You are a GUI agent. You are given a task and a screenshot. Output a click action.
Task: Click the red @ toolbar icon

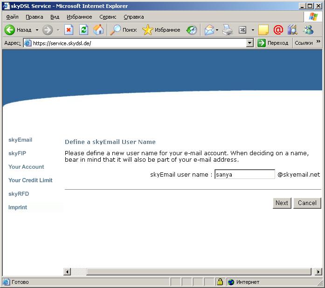(x=278, y=30)
